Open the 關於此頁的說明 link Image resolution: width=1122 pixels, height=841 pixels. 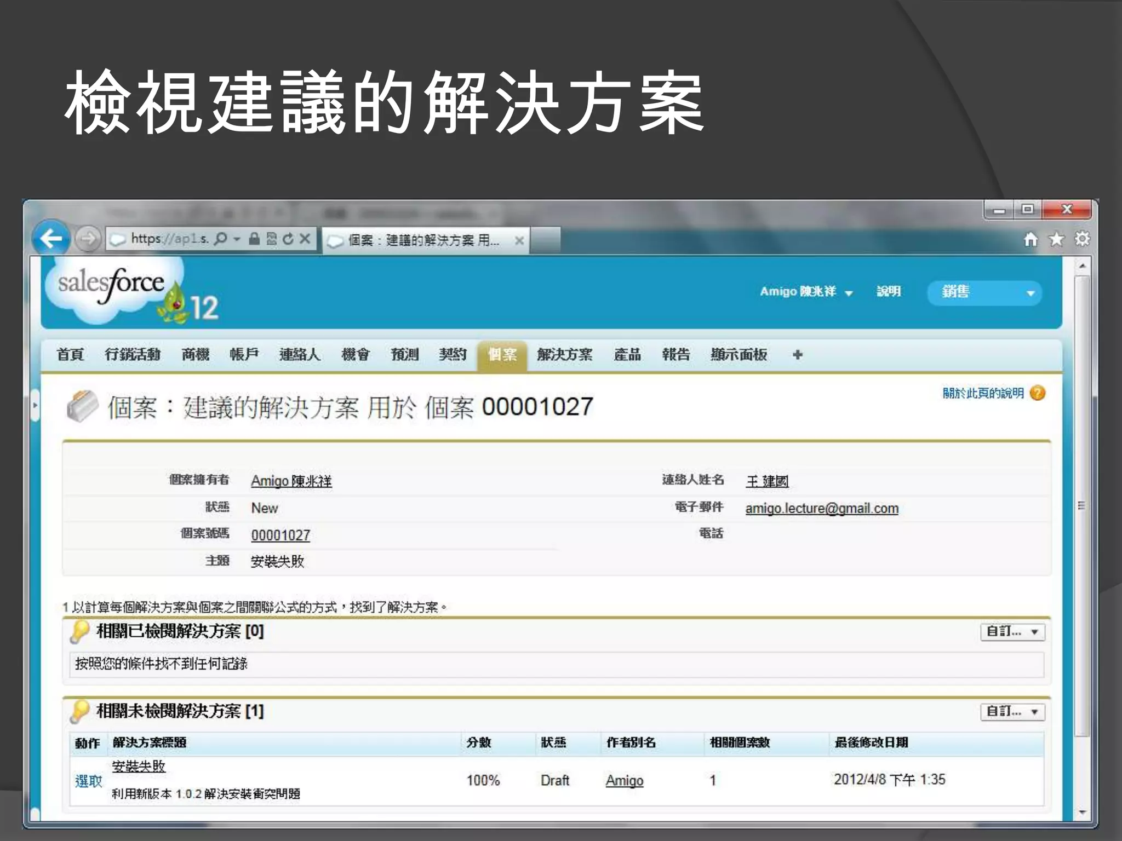[x=983, y=393]
